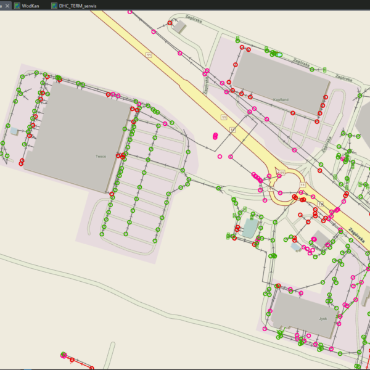
Task: Click the WodKan tab map icon
Action: [x=17, y=5]
